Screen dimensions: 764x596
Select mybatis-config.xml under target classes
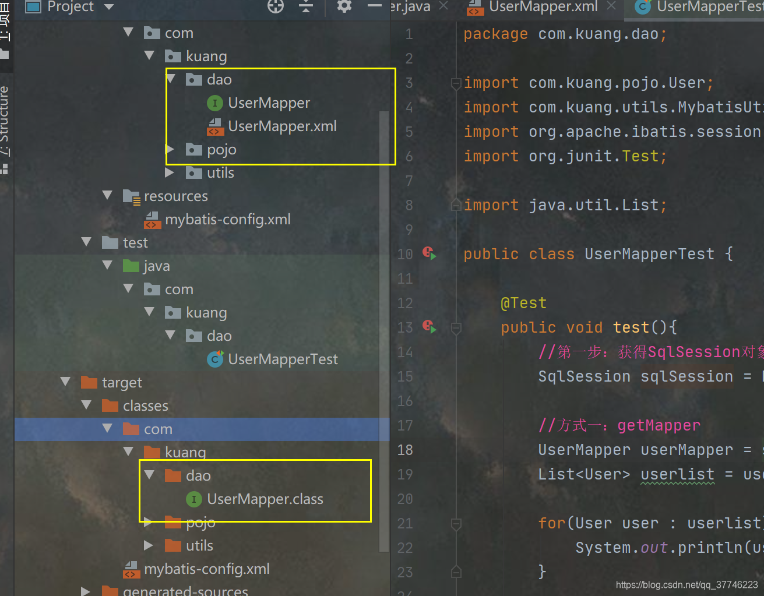(207, 569)
